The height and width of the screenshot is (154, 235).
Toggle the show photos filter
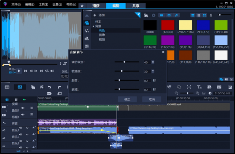point(169,15)
